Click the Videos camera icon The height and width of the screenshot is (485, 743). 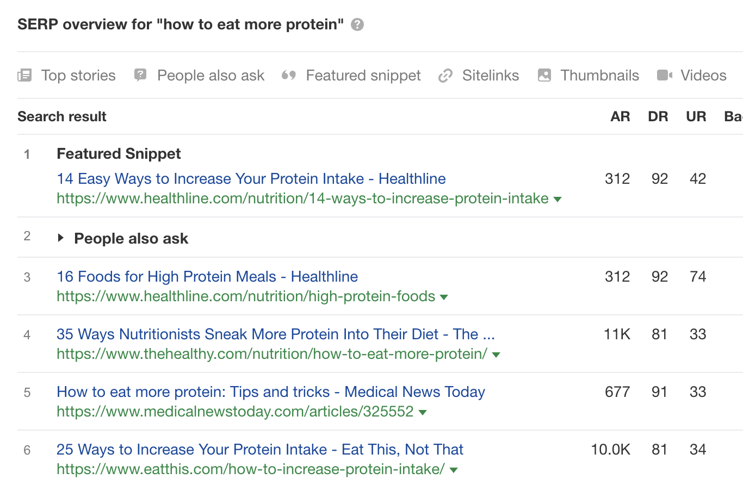[x=665, y=75]
